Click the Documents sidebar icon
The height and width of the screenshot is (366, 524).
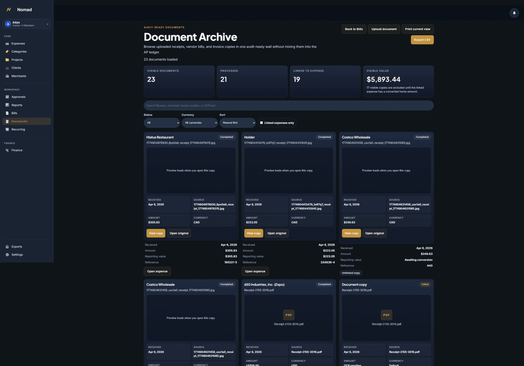[x=7, y=121]
